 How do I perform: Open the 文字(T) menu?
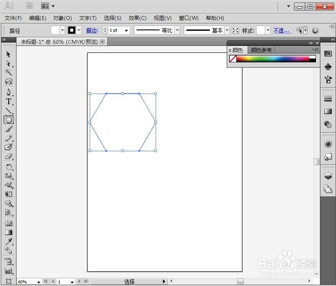88,18
